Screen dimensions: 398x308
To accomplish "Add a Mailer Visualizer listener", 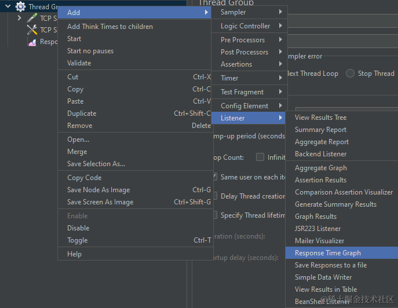I will click(x=342, y=241).
